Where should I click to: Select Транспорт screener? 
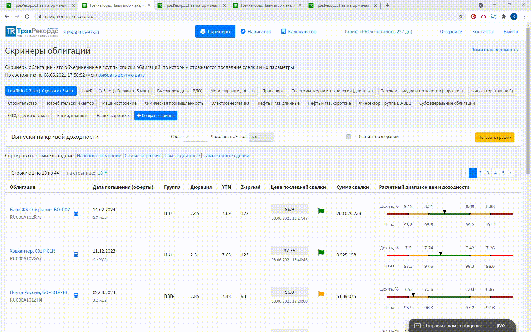[273, 91]
